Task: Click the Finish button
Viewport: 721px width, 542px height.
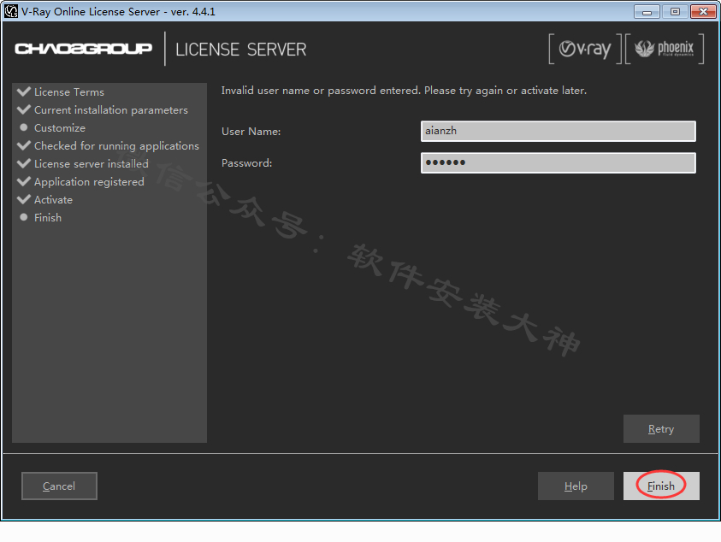Action: pyautogui.click(x=661, y=486)
